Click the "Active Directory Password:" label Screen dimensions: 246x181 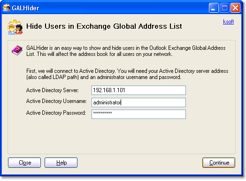(56, 113)
